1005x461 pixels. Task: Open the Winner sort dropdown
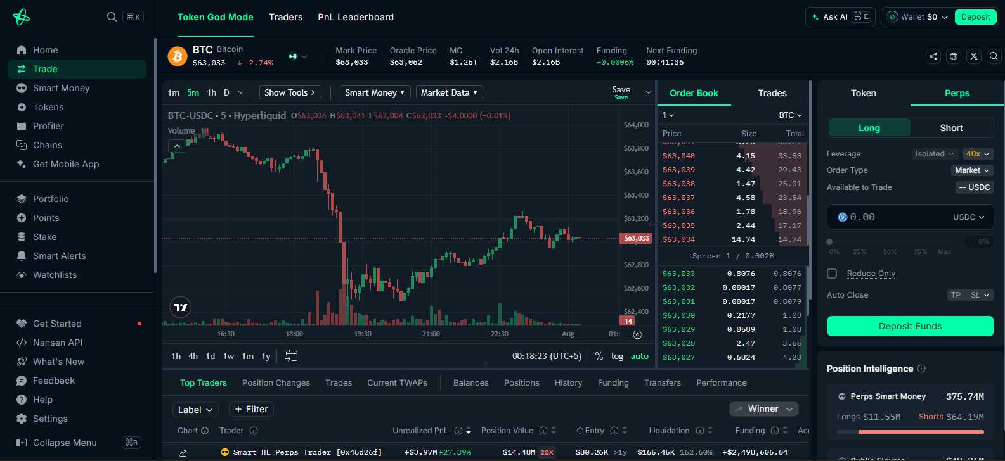click(764, 409)
